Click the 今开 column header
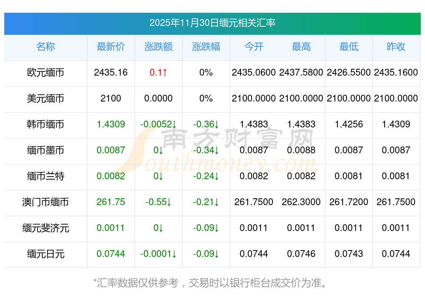425x296 pixels. 254,47
